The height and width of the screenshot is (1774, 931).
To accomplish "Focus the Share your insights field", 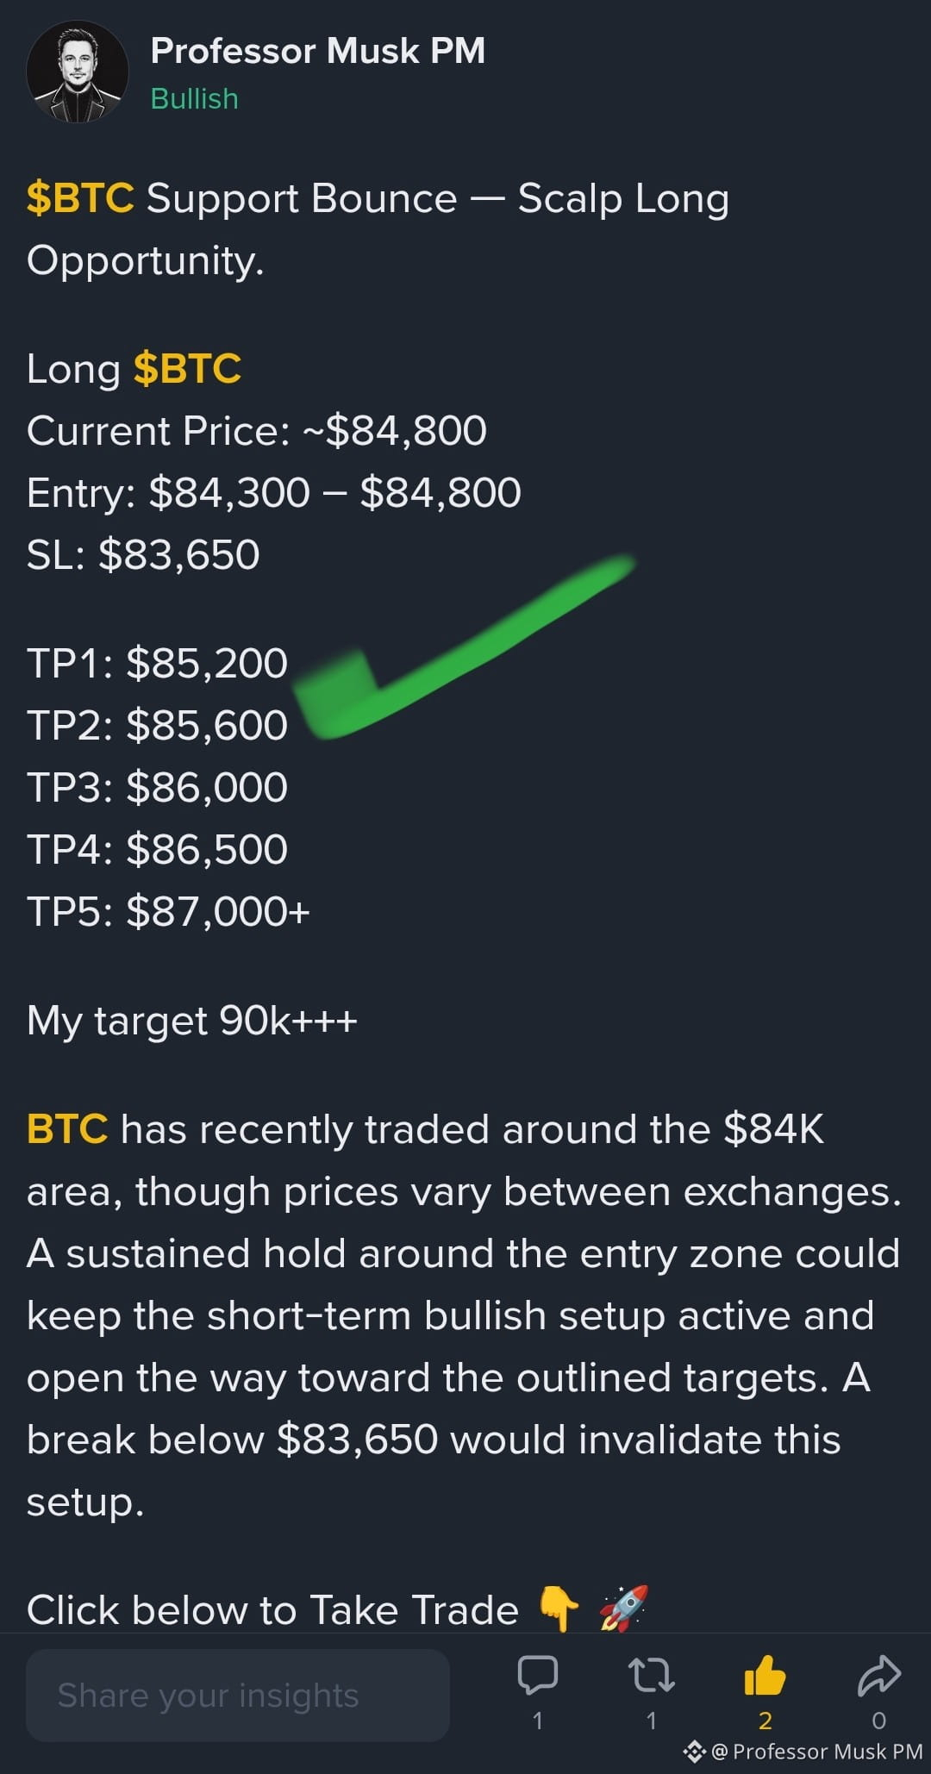I will [x=238, y=1696].
